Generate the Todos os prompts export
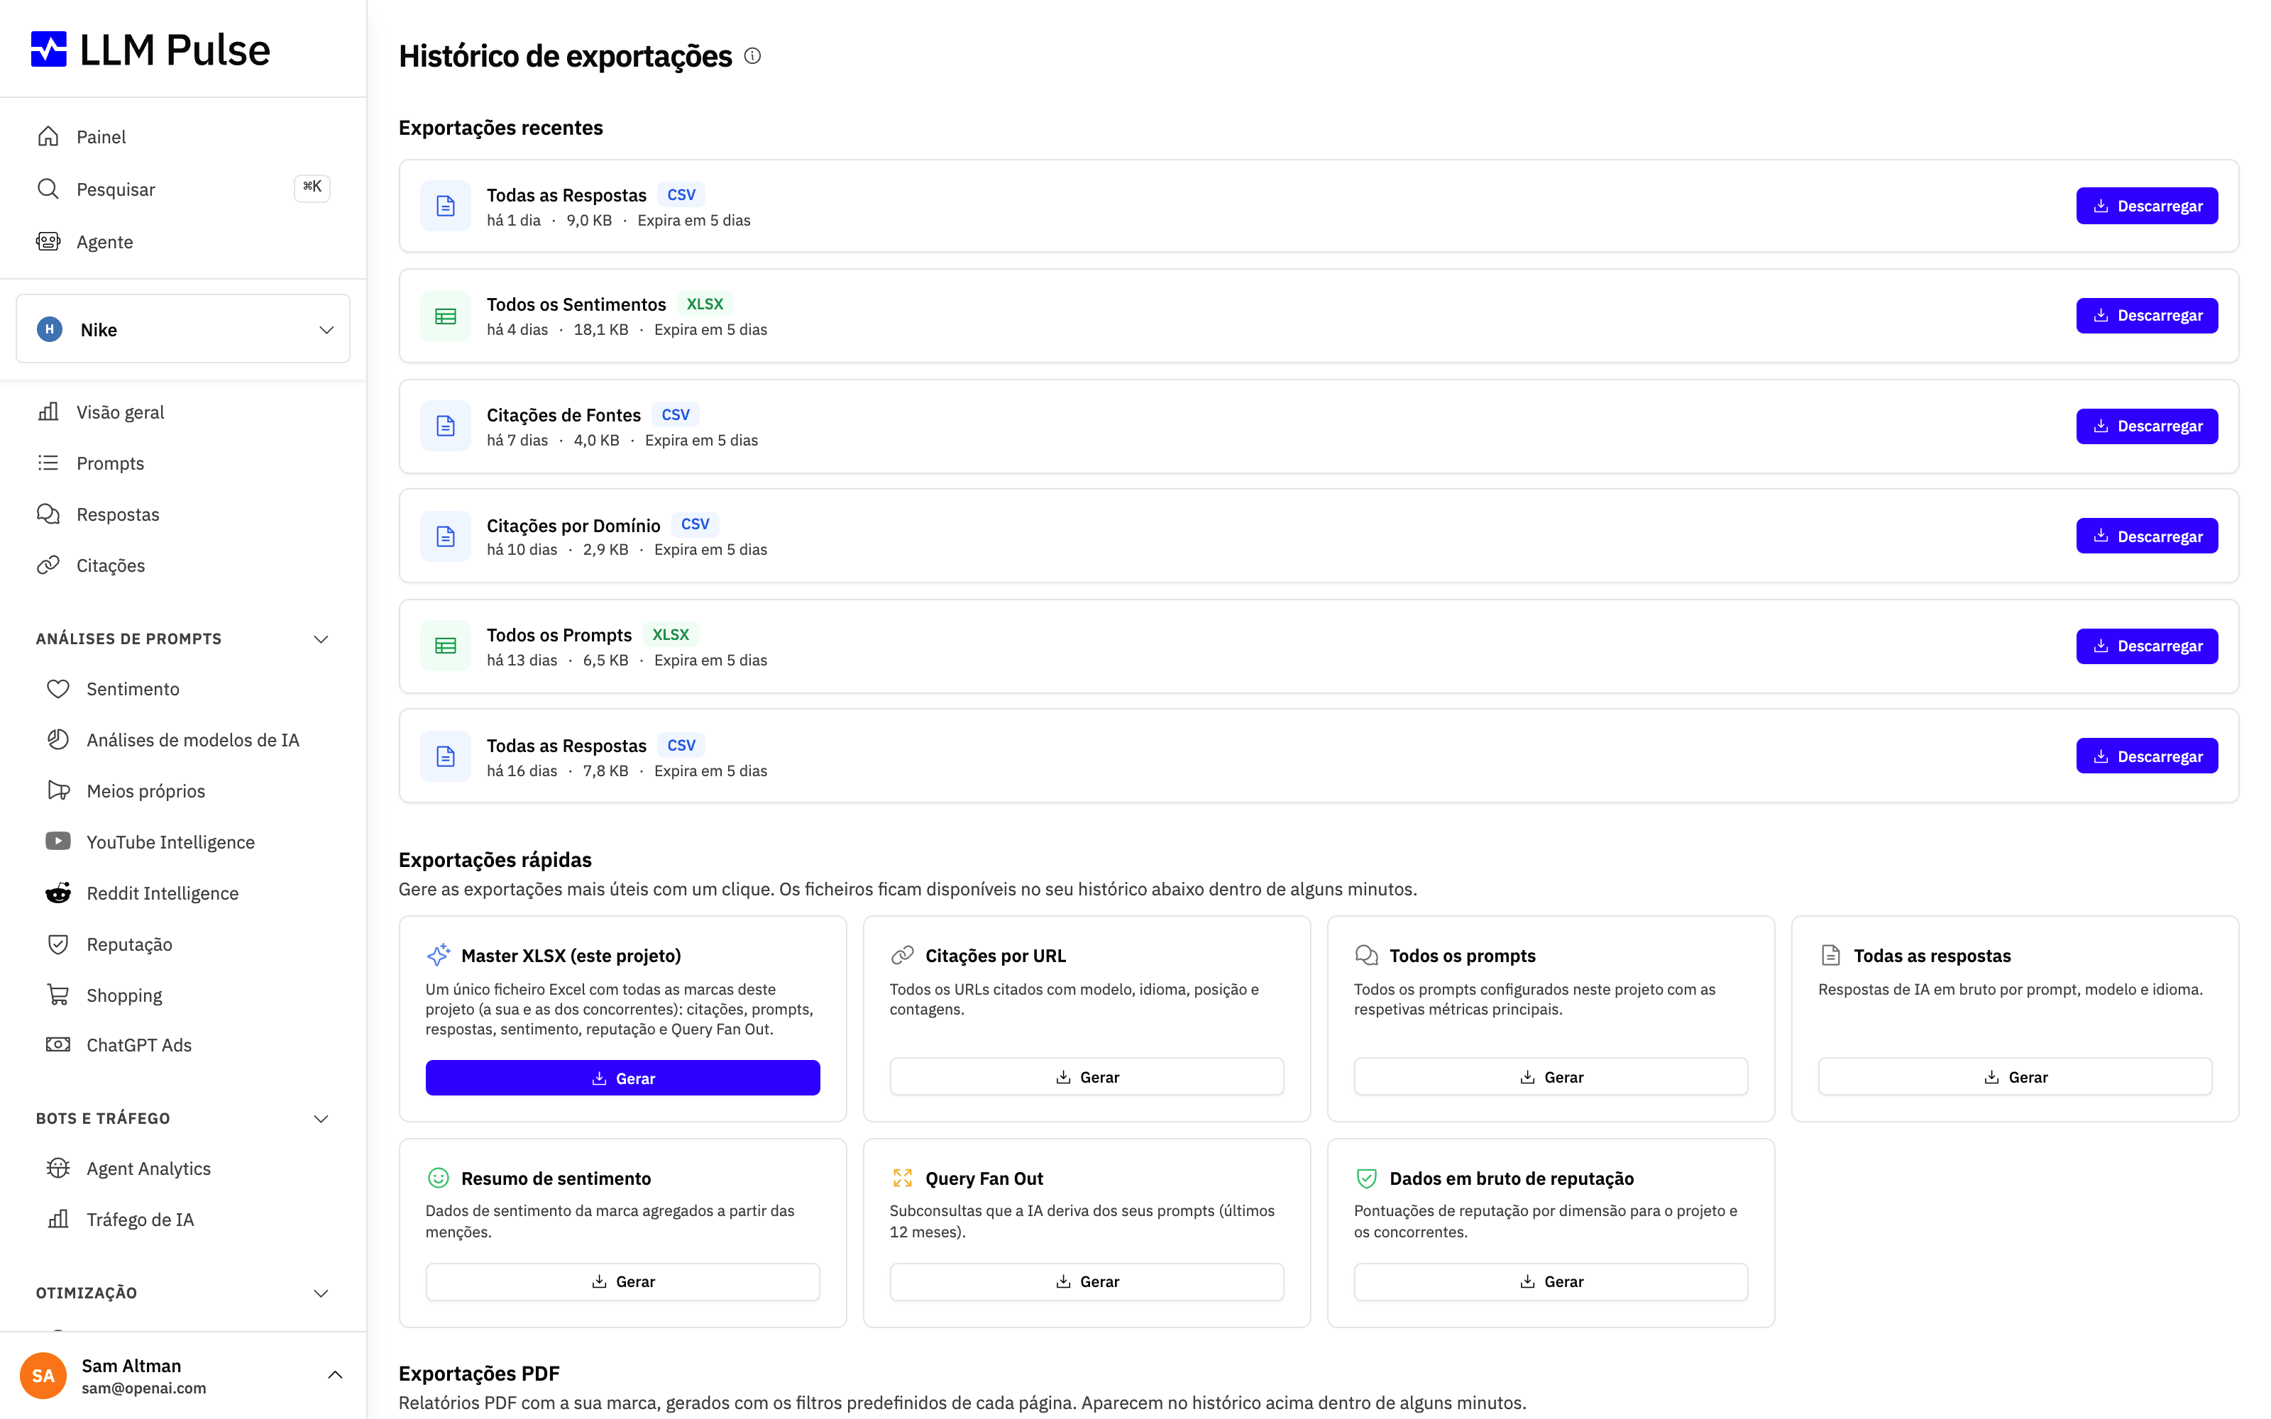The width and height of the screenshot is (2271, 1419). point(1551,1078)
